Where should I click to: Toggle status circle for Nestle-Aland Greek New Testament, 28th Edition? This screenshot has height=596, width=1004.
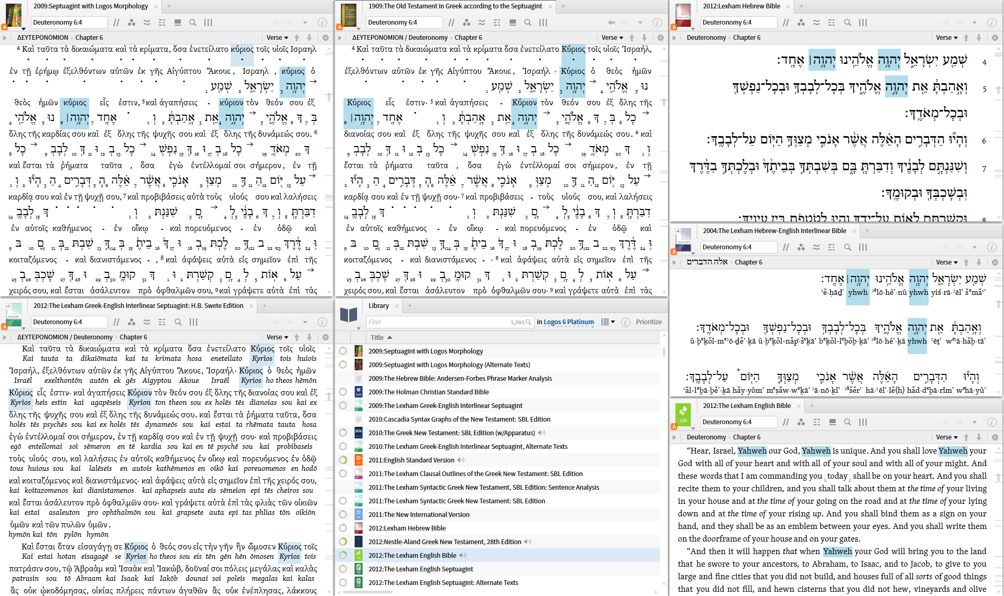343,542
